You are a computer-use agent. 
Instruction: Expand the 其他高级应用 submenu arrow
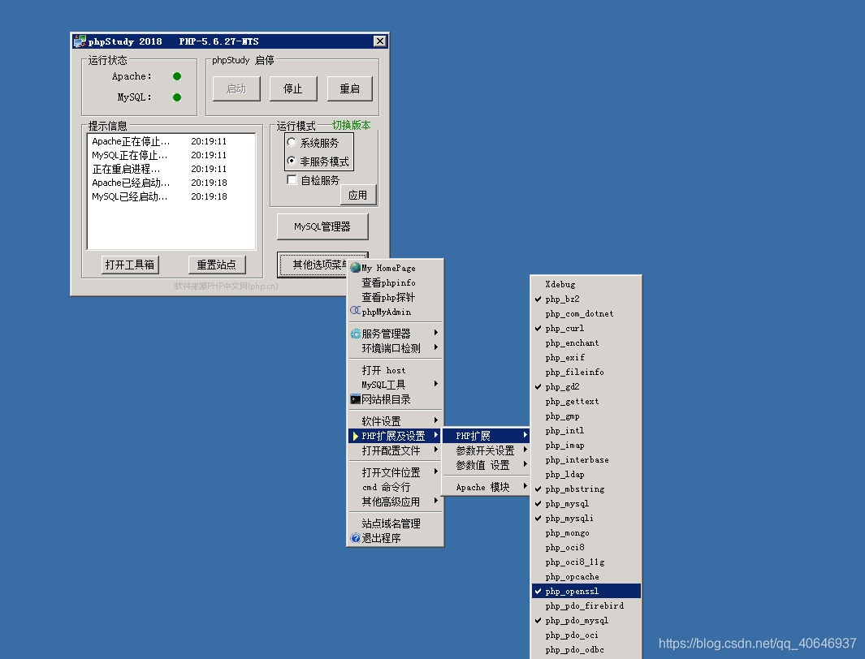coord(436,501)
